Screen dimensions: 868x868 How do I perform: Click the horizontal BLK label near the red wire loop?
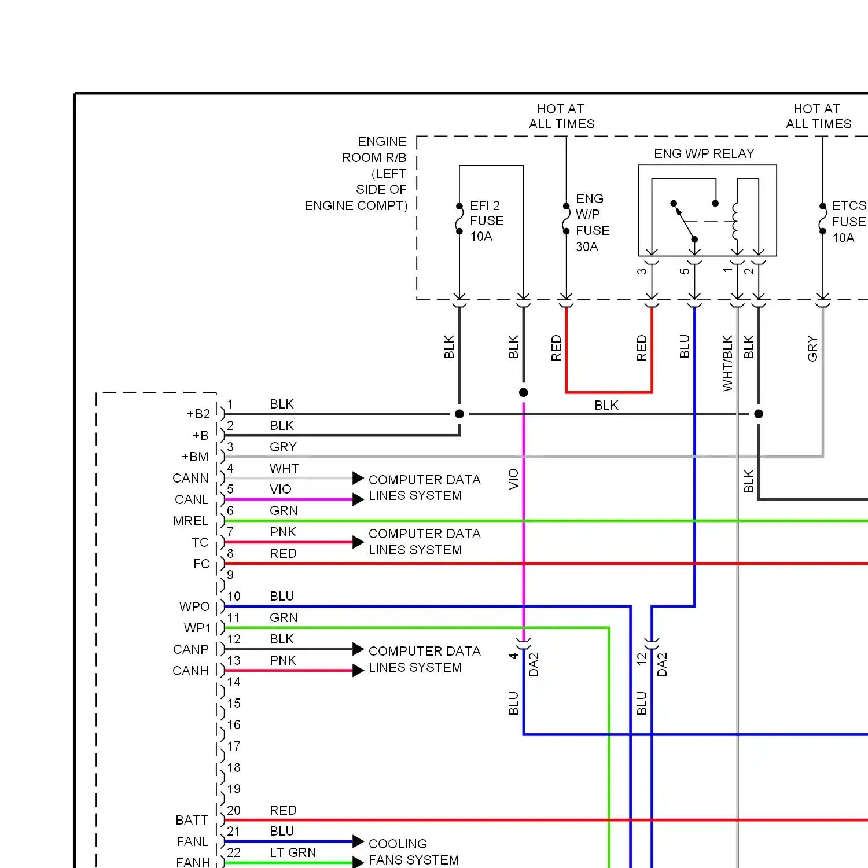(606, 405)
